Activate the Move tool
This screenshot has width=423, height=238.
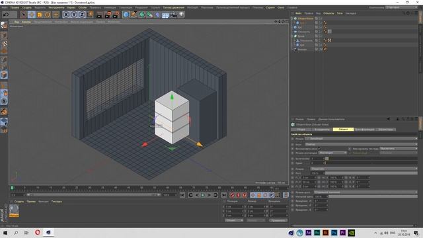click(x=32, y=15)
